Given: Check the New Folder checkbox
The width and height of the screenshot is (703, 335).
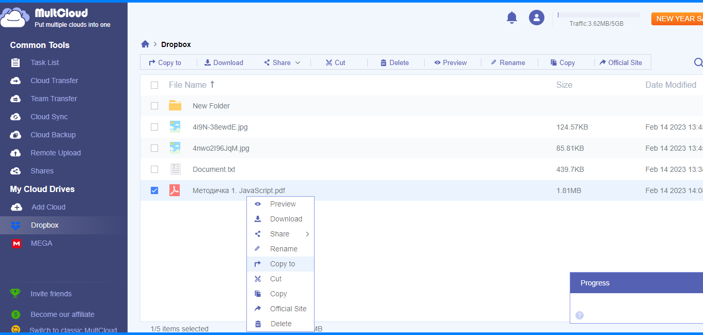Looking at the screenshot, I should pyautogui.click(x=154, y=106).
